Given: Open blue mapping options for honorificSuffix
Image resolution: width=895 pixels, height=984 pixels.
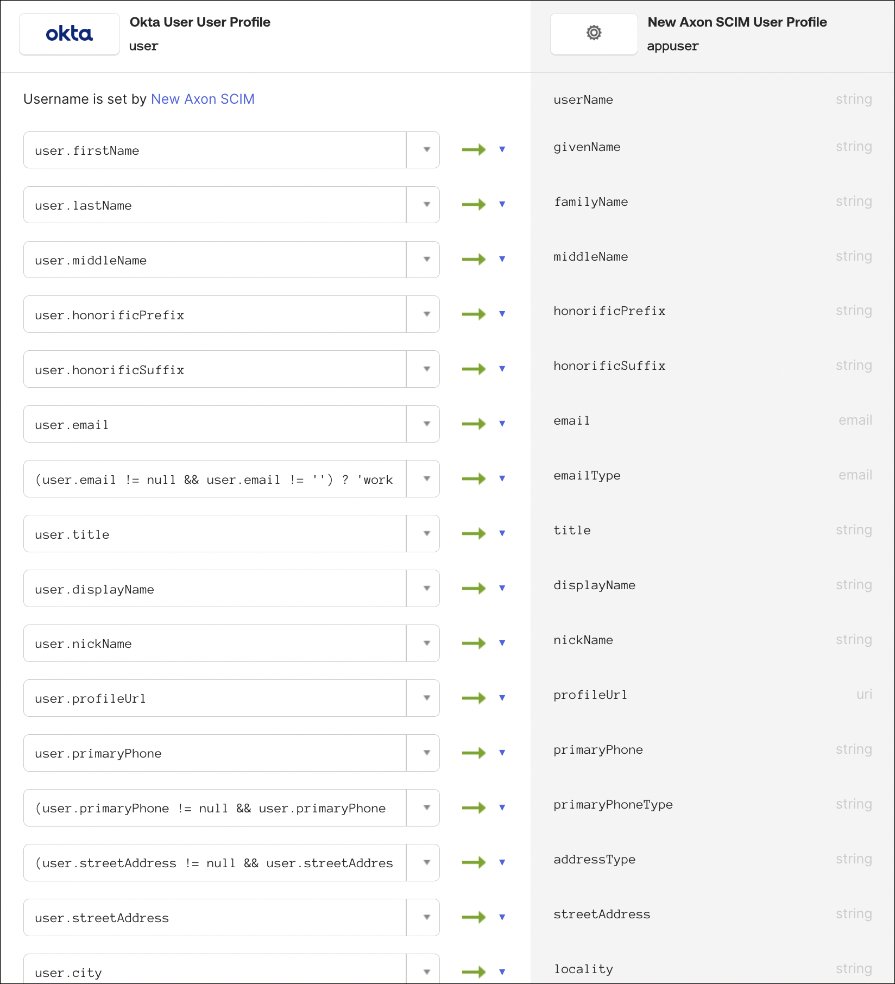Looking at the screenshot, I should pyautogui.click(x=502, y=369).
